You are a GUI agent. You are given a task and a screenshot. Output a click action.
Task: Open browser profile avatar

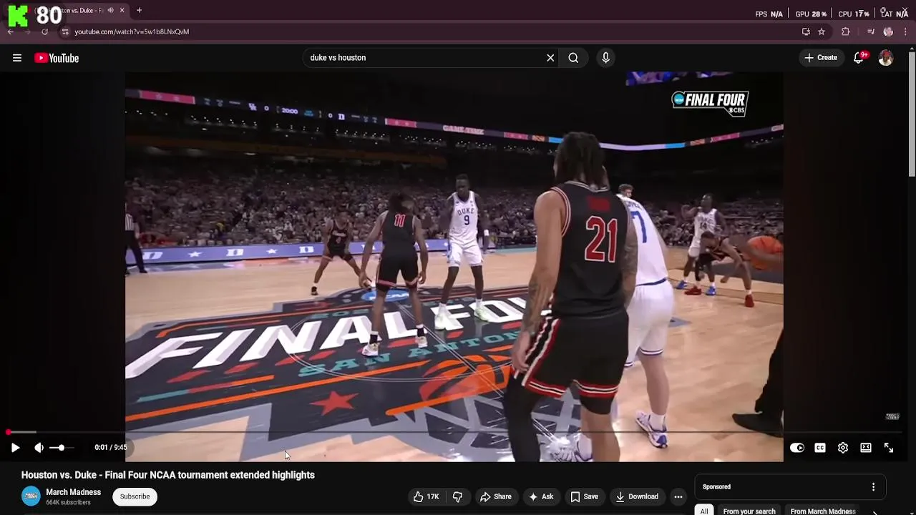click(x=888, y=31)
